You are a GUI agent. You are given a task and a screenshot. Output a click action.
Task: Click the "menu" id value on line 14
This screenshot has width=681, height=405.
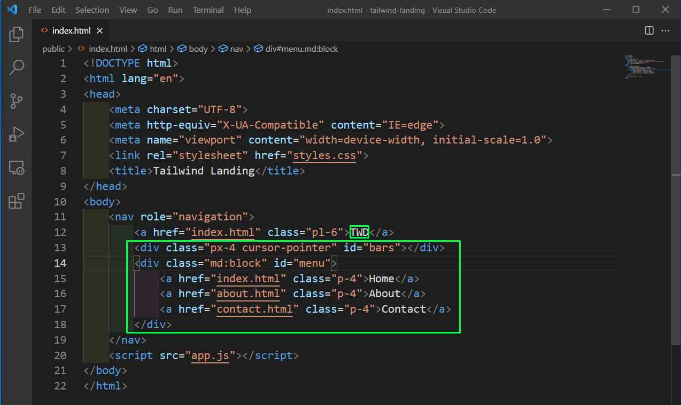tap(312, 263)
